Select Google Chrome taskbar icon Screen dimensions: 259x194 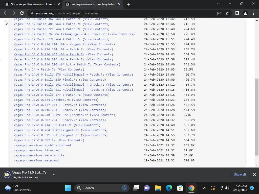[191, 188]
